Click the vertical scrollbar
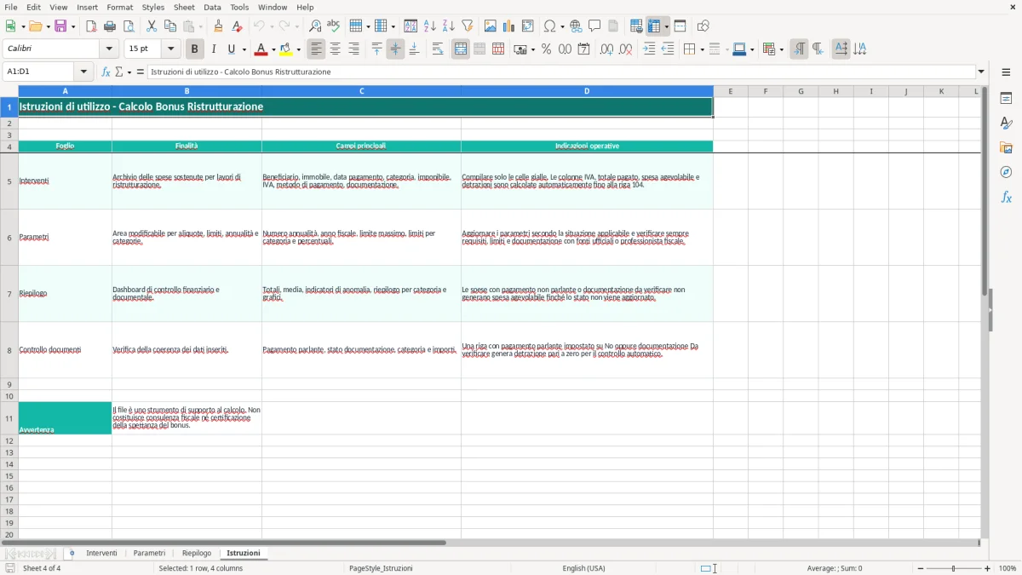Viewport: 1022px width, 575px height. [985, 311]
